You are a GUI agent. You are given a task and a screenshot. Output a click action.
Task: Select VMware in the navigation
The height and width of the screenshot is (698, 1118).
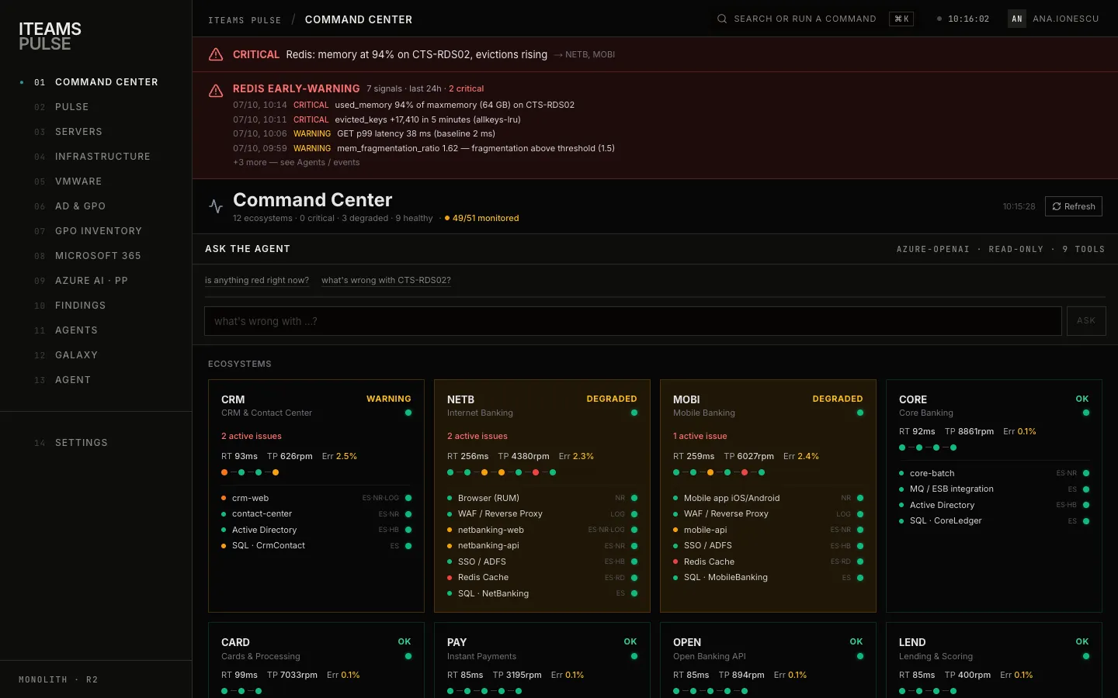coord(96,181)
